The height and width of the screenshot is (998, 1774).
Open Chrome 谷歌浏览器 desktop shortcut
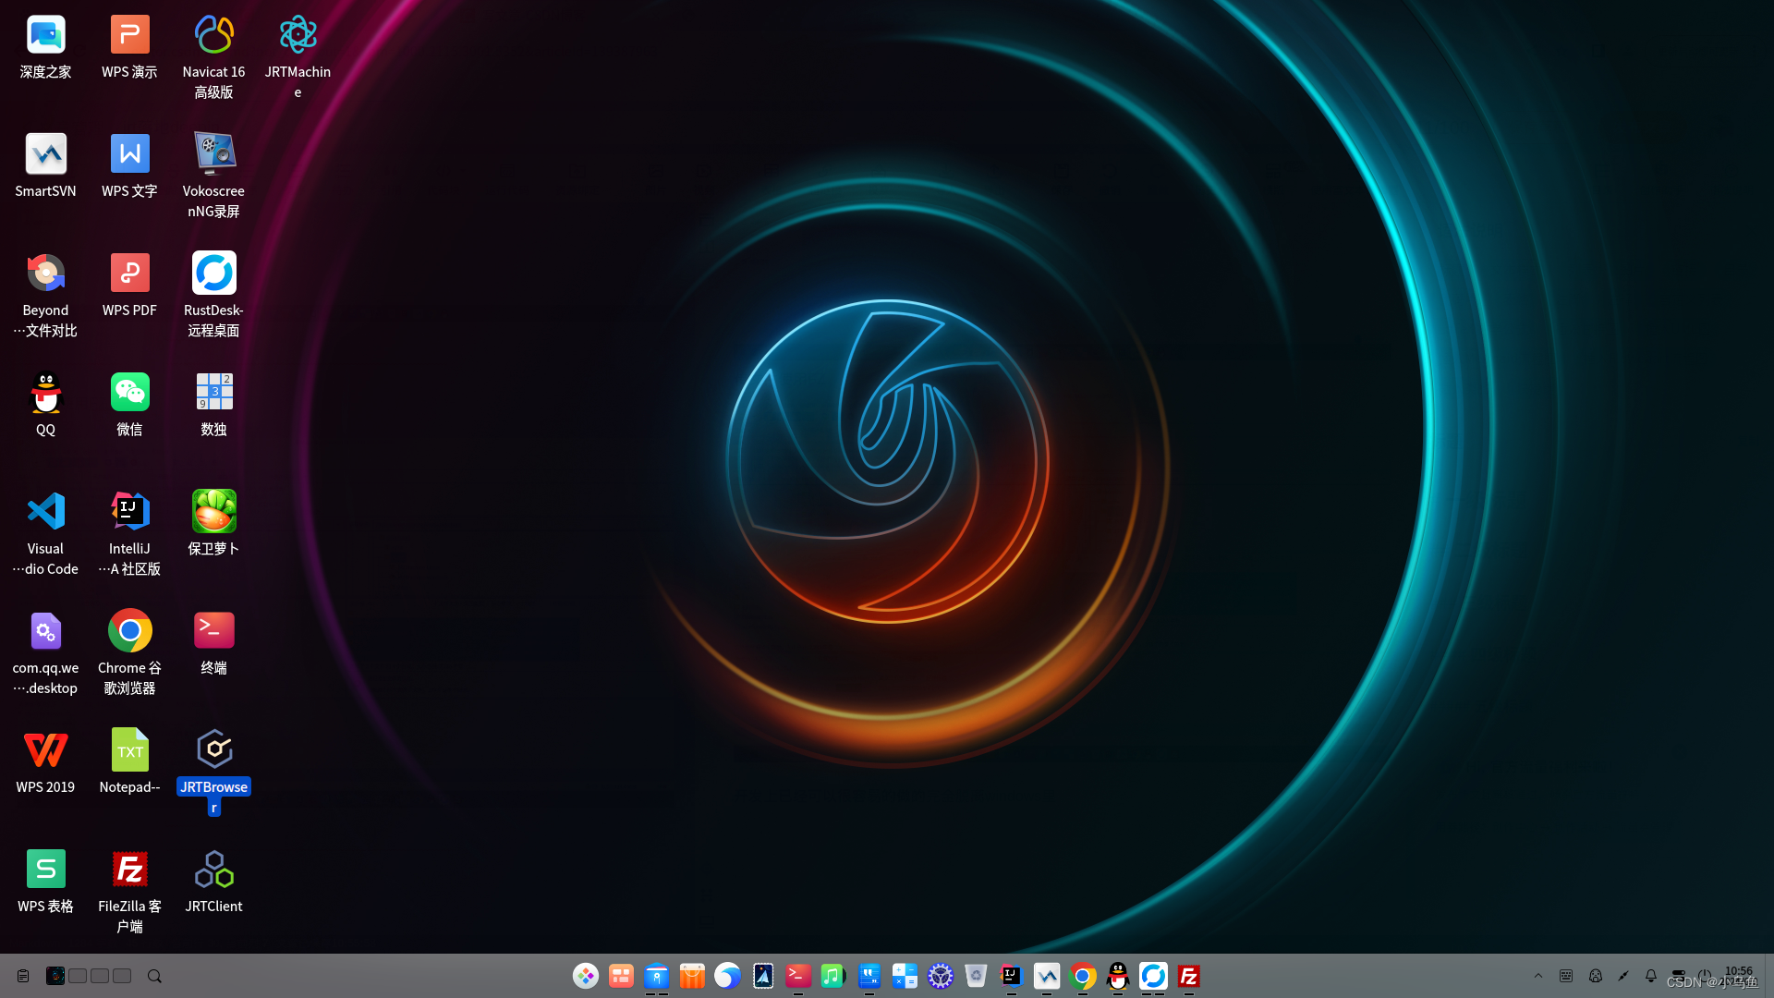tap(129, 652)
